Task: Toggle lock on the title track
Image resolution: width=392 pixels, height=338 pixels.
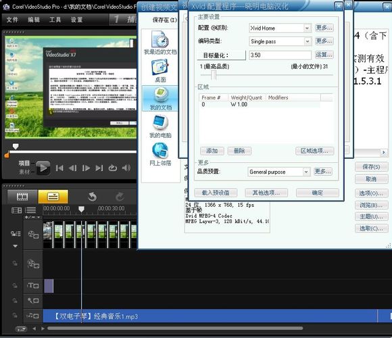Action: [x=15, y=285]
